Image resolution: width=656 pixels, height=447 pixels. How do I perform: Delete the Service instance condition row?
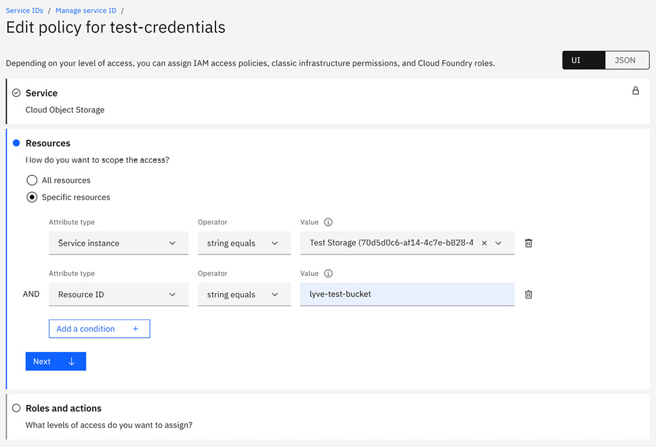(529, 243)
